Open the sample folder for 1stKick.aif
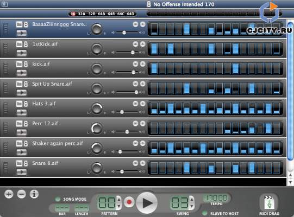This screenshot has width=294, height=217. [19, 44]
